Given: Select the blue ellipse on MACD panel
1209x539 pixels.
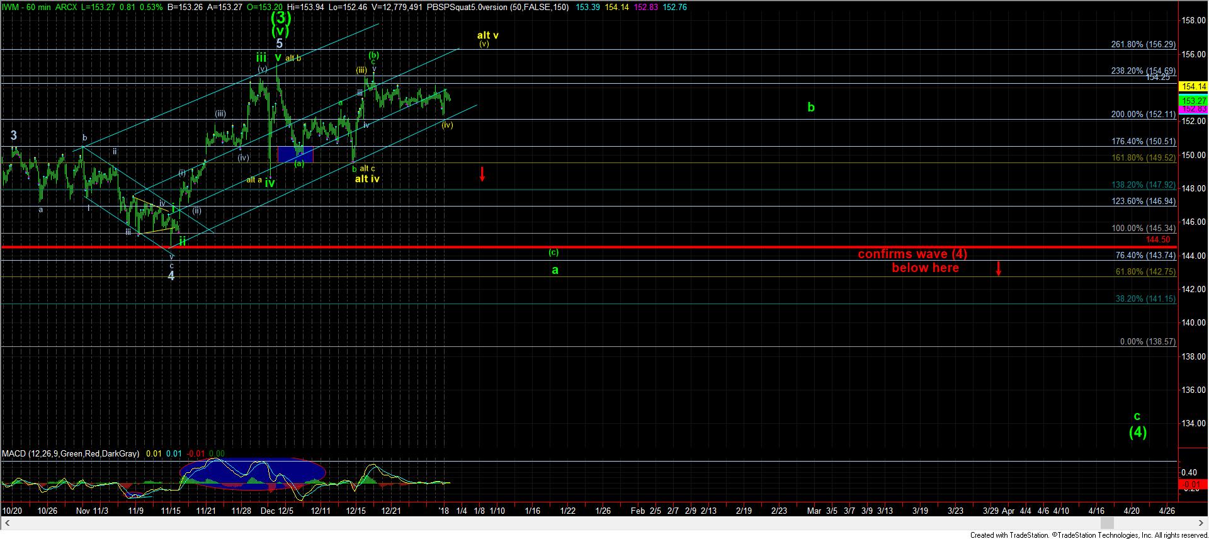Looking at the screenshot, I should click(253, 474).
